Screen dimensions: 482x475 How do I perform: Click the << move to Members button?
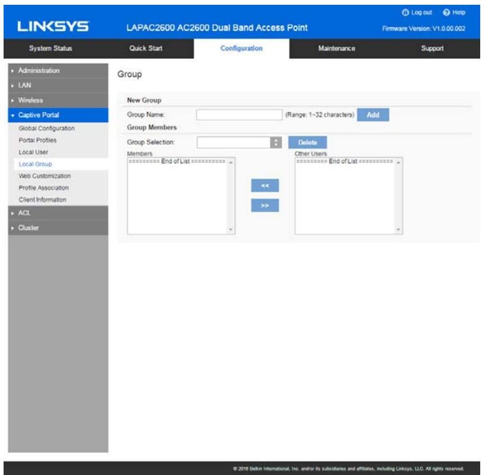click(x=265, y=186)
